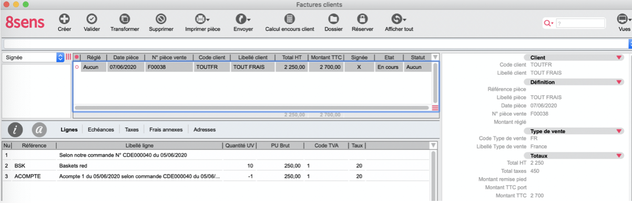Screen dimensions: 632x203
Task: Click the horizontal scrollbar of invoice list
Action: tap(252, 108)
